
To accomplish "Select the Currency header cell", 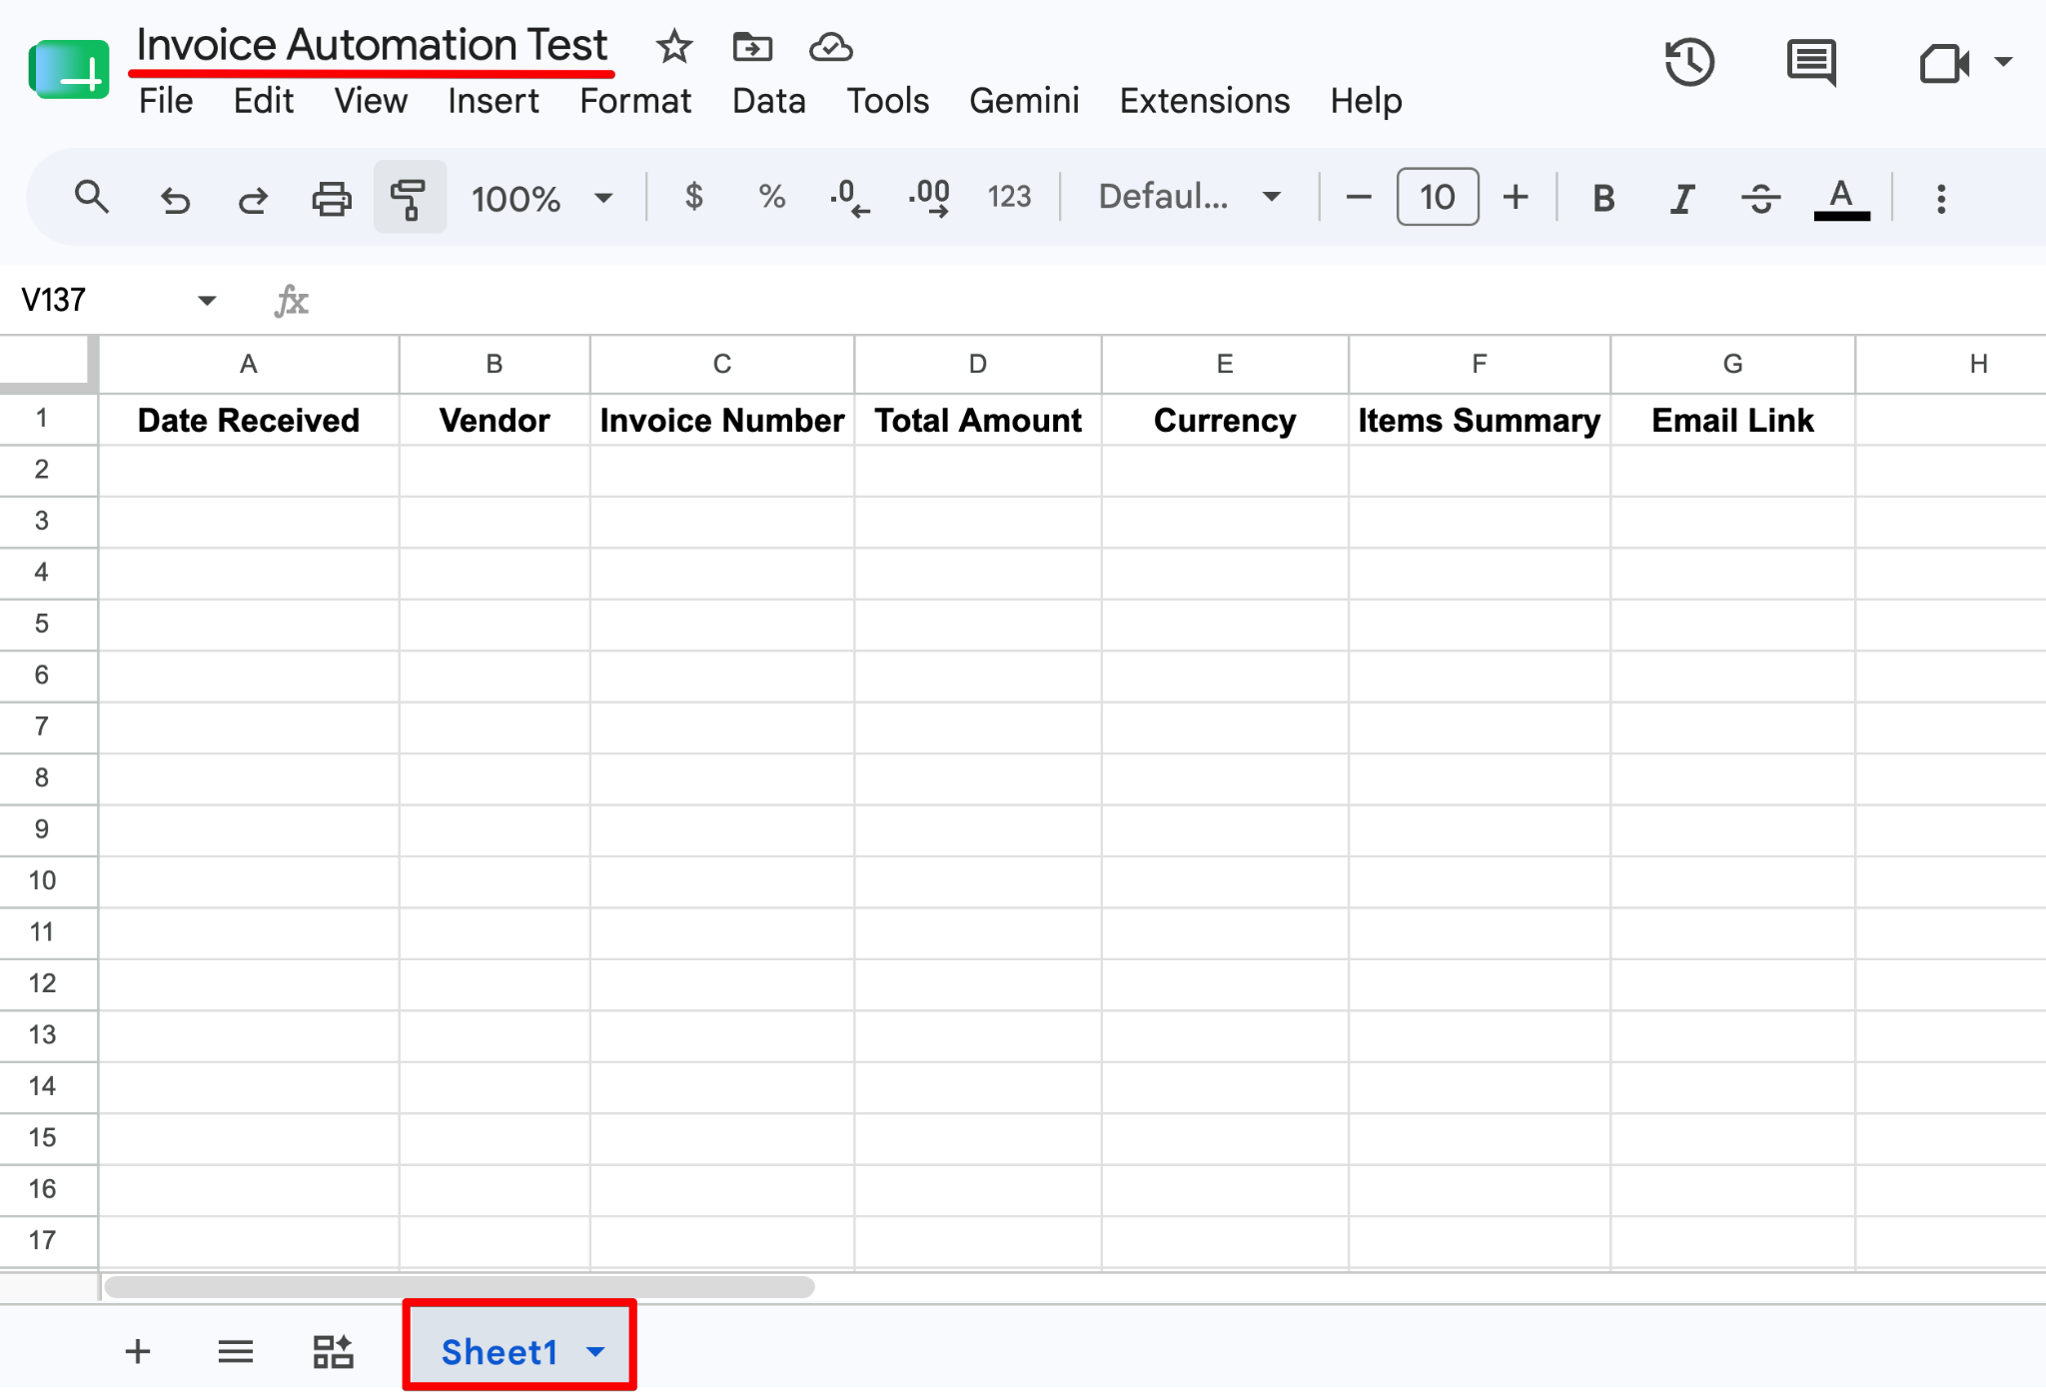I will coord(1225,420).
